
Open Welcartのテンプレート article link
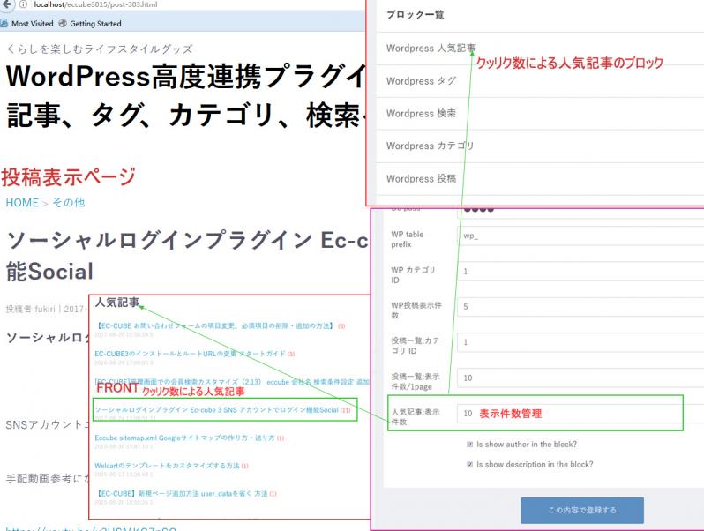click(x=167, y=466)
